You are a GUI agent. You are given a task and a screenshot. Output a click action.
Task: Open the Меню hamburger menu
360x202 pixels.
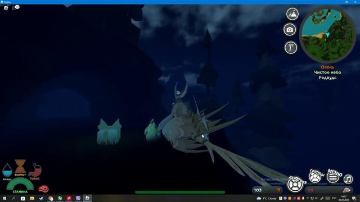(x=334, y=176)
